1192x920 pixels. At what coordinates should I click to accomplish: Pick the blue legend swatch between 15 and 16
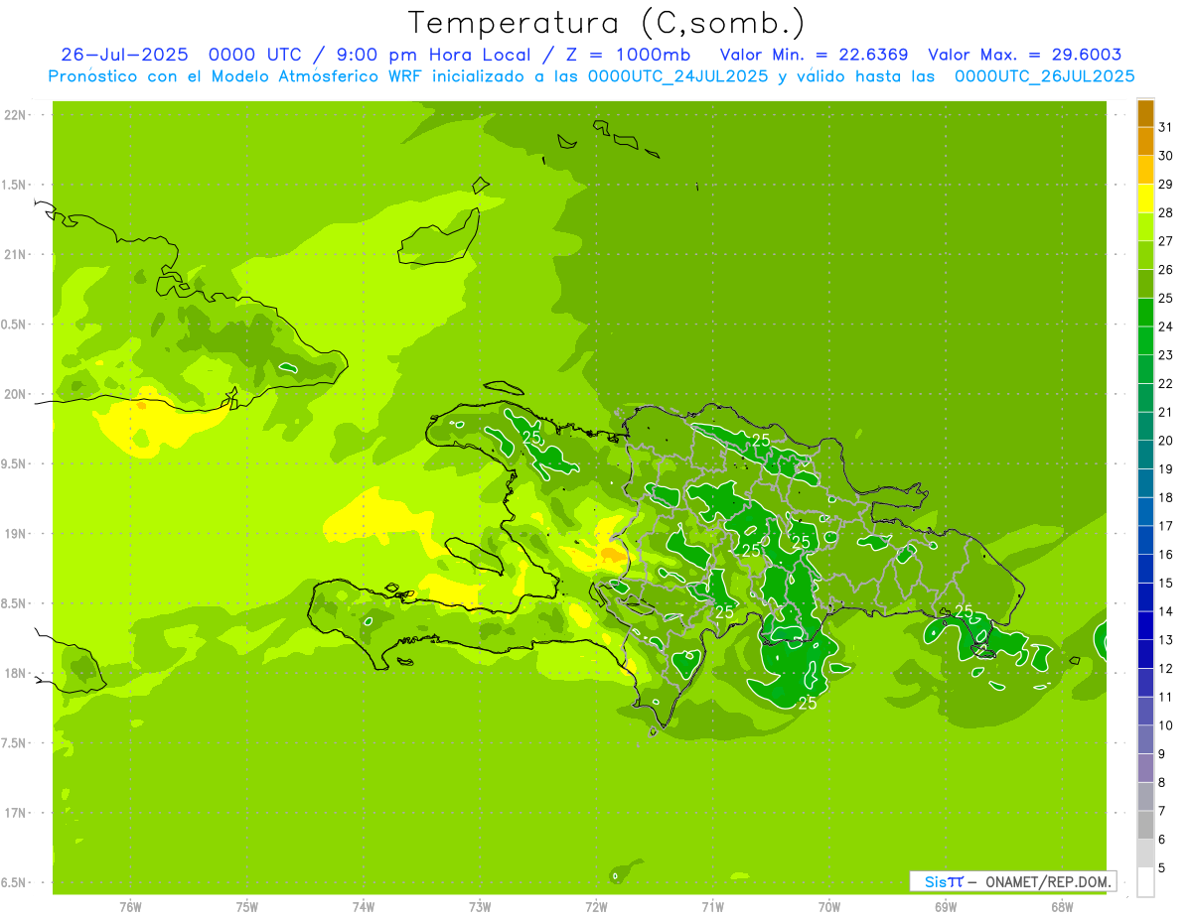pyautogui.click(x=1145, y=569)
